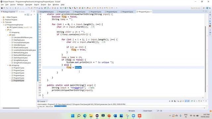Open Microsoft Edge from taskbar
The width and height of the screenshot is (212, 119).
[85, 116]
